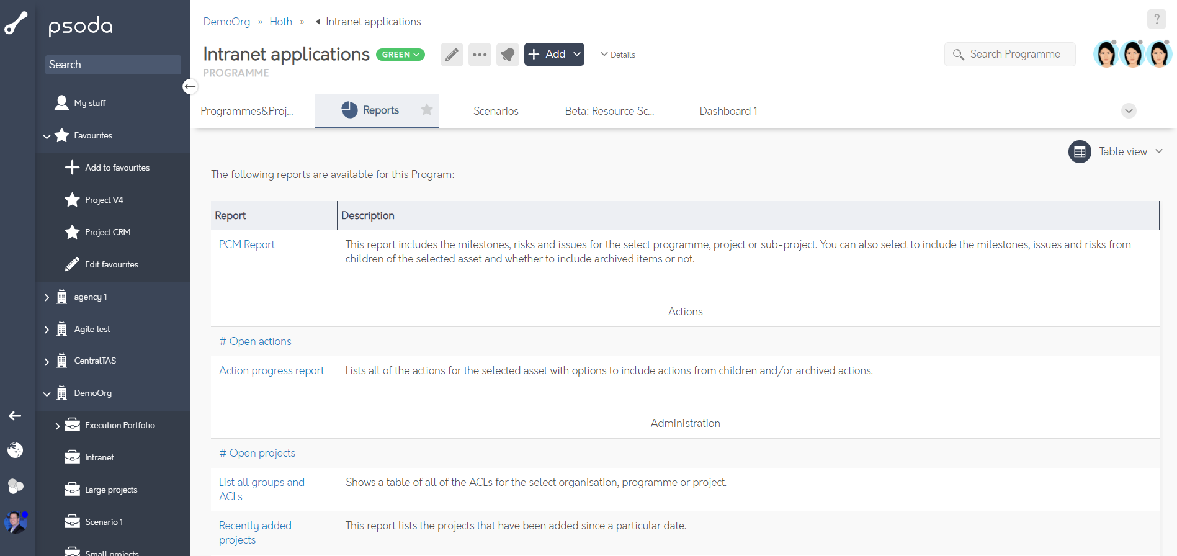Click the tag icon beside the edit pencil

pos(508,54)
